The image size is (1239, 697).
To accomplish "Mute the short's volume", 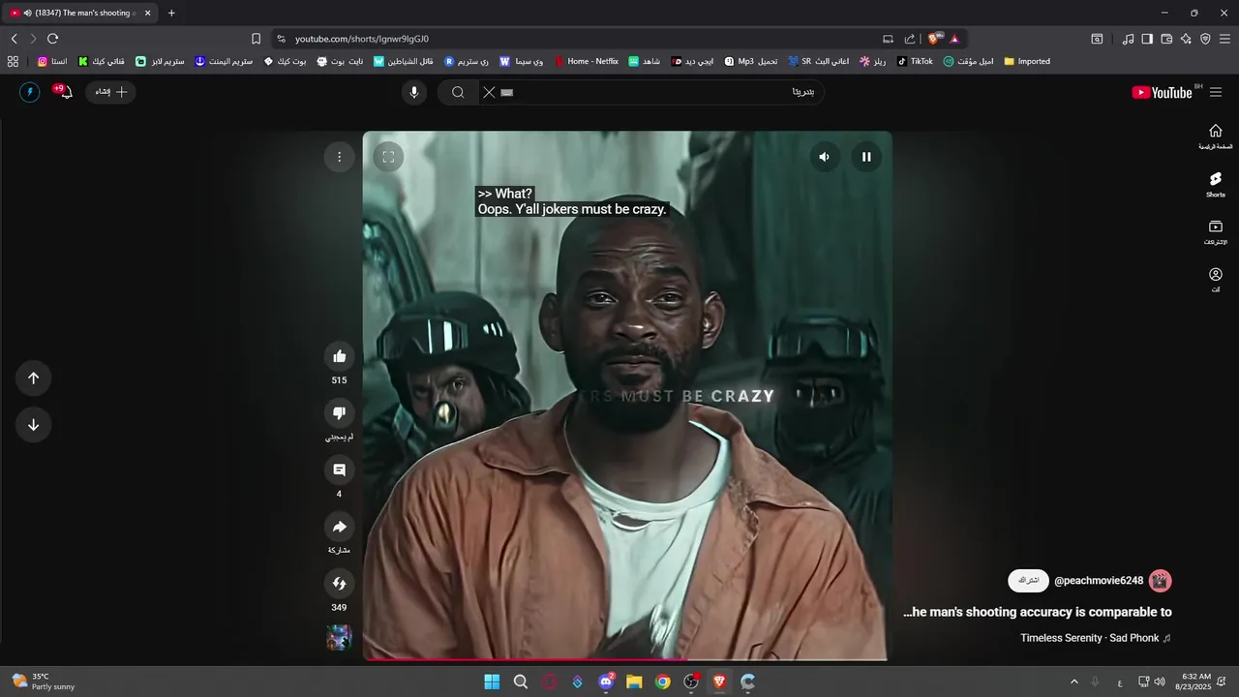I will pyautogui.click(x=824, y=157).
